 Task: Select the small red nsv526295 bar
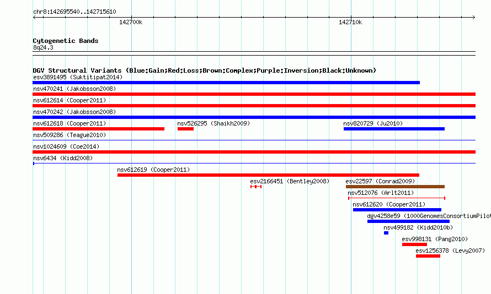point(185,129)
